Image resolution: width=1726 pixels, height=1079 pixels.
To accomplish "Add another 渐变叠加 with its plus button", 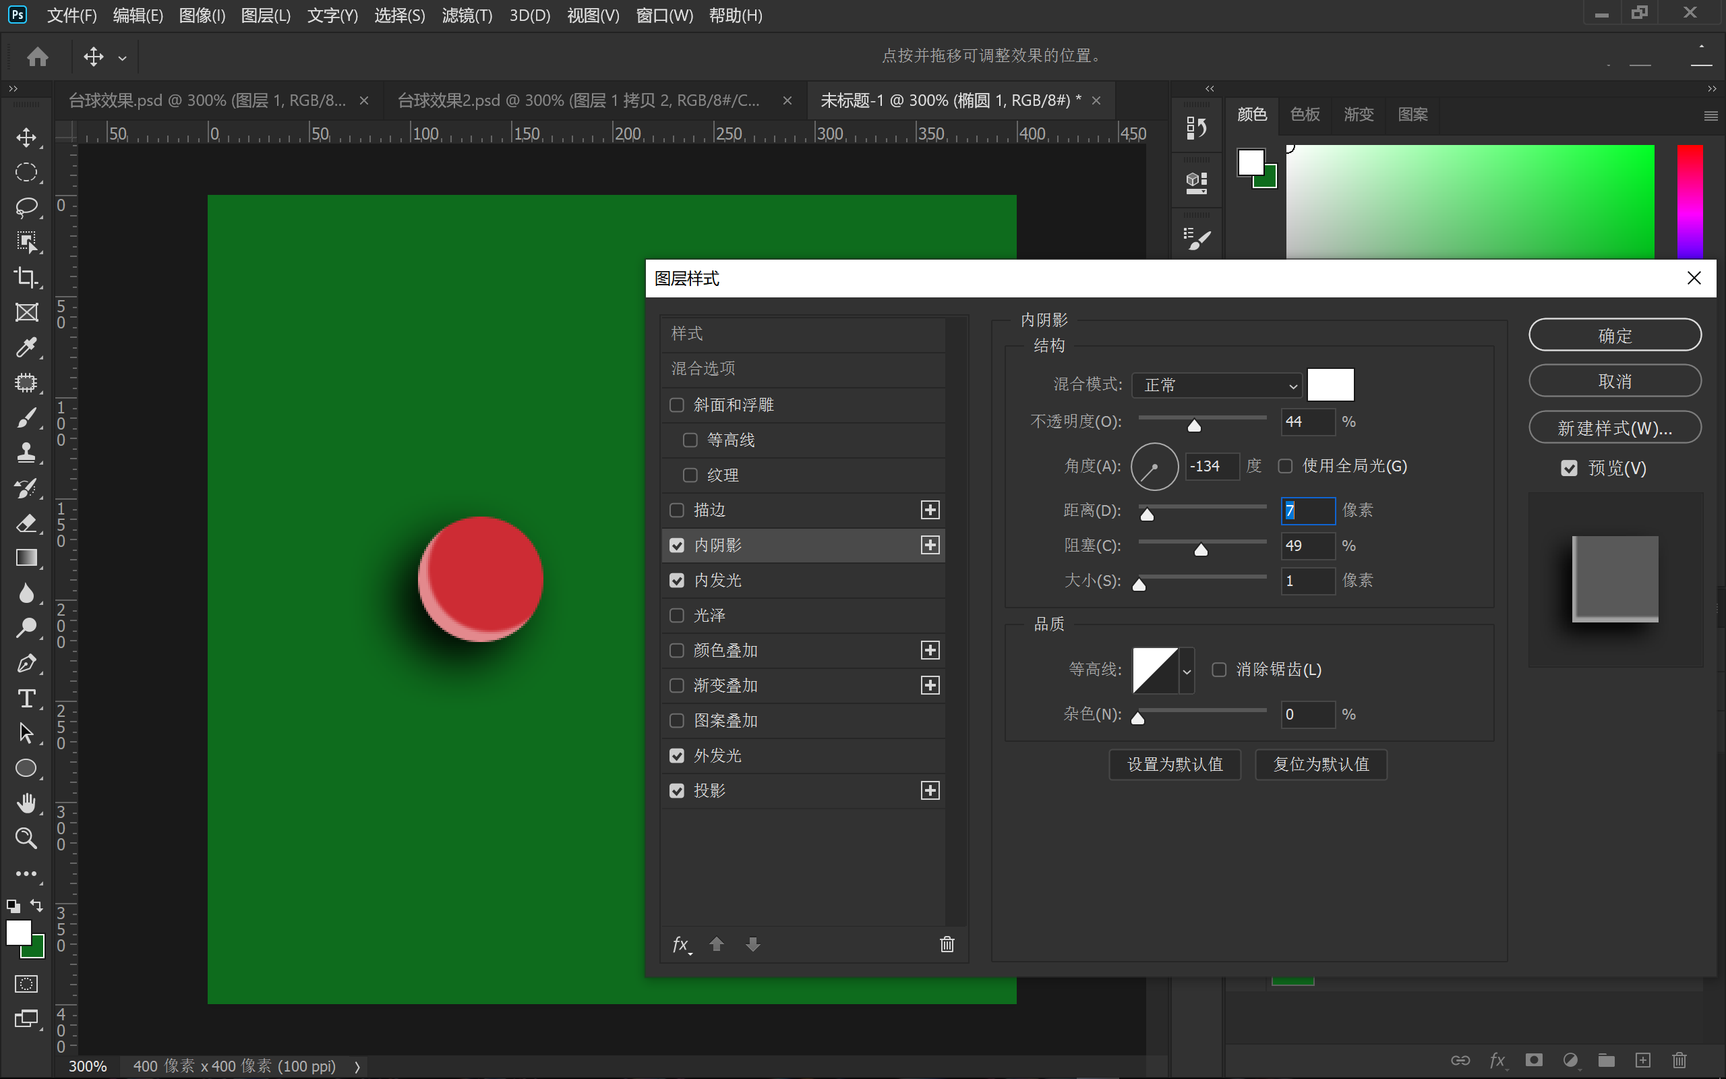I will pos(930,685).
